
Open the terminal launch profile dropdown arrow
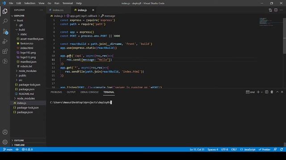pos(262,92)
